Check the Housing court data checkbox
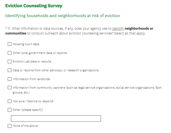The width and height of the screenshot is (171, 133). click(x=10, y=44)
